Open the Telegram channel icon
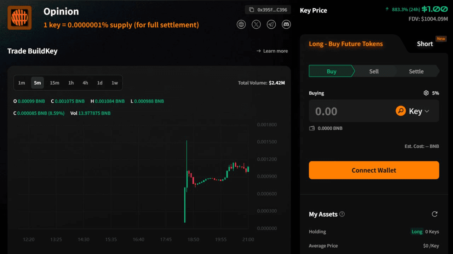 (x=271, y=24)
